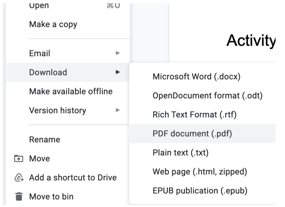
Task: Open the Download menu entry
Action: tap(68, 72)
